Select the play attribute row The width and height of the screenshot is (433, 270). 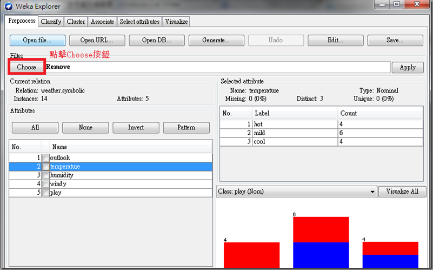point(110,193)
